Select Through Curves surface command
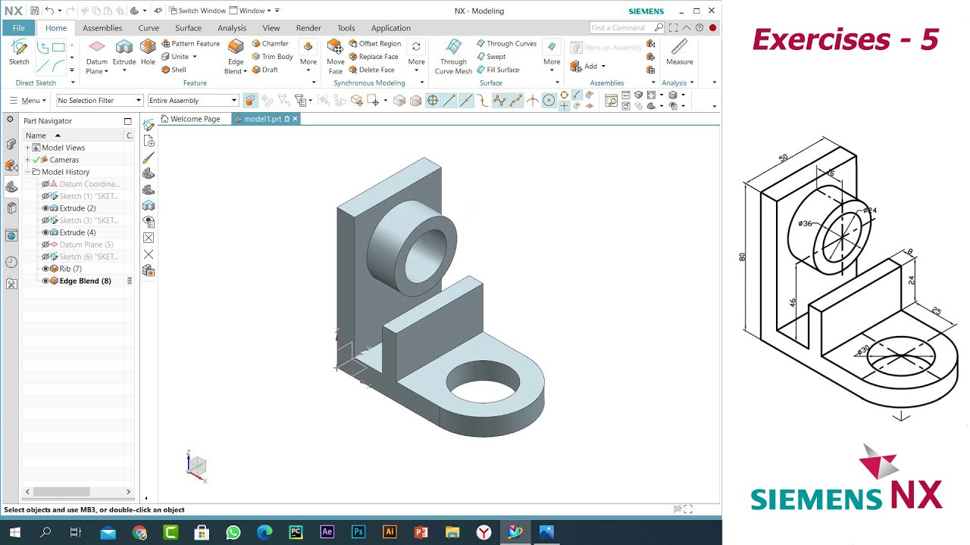Screen dimensions: 970x545 click(x=506, y=44)
